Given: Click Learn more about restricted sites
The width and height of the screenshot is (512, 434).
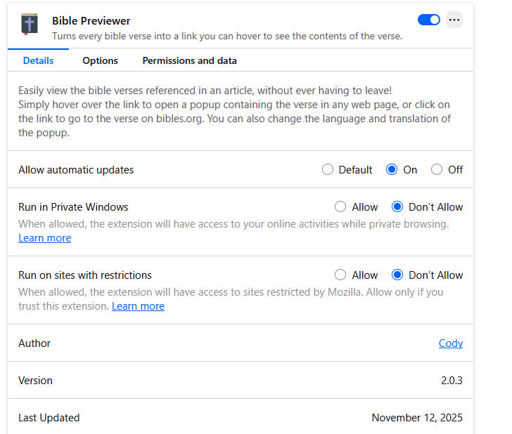Looking at the screenshot, I should coord(138,306).
